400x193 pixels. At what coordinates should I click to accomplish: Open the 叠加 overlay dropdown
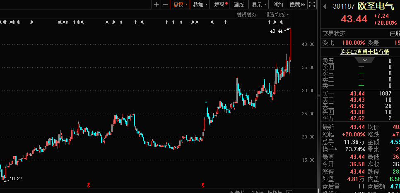(x=200, y=5)
